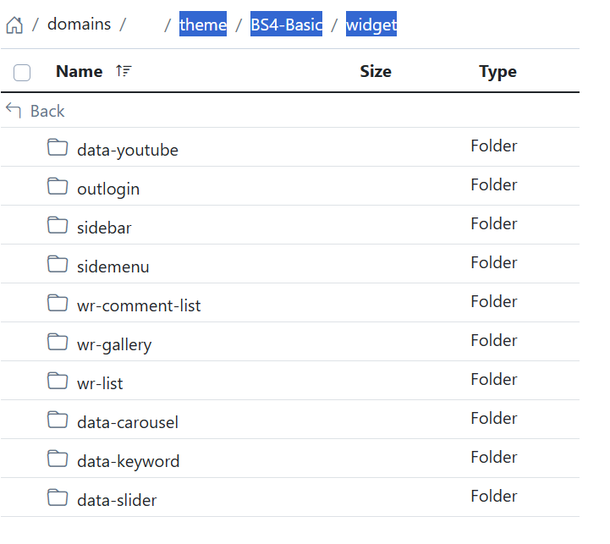This screenshot has height=544, width=610.
Task: Go to domains in breadcrumb path
Action: [x=79, y=25]
